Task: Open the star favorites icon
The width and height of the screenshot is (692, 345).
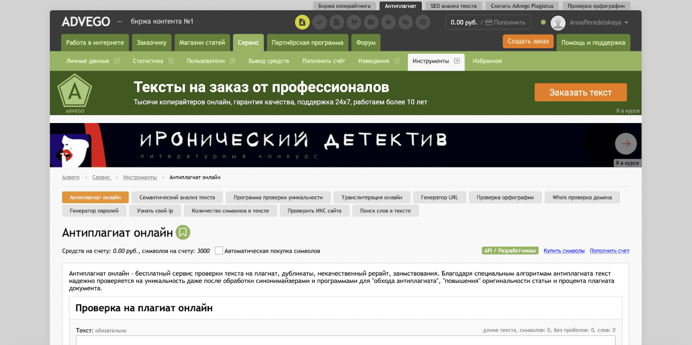Action: (388, 22)
